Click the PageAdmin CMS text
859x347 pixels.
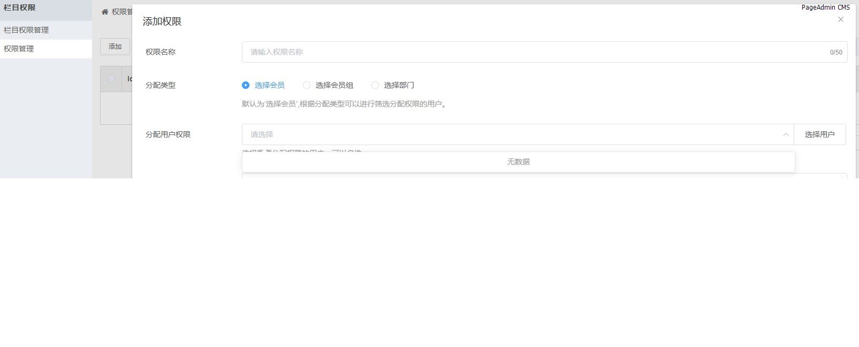click(825, 7)
